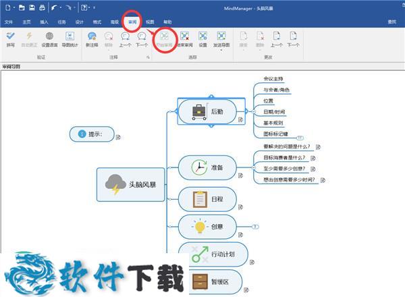This screenshot has width=405, height=297.
Task: Expand the 创意 collapsed subtopics indicator
Action: pos(255,227)
